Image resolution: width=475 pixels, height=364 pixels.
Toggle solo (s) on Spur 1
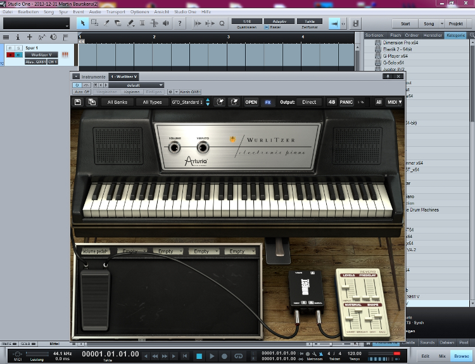point(18,48)
